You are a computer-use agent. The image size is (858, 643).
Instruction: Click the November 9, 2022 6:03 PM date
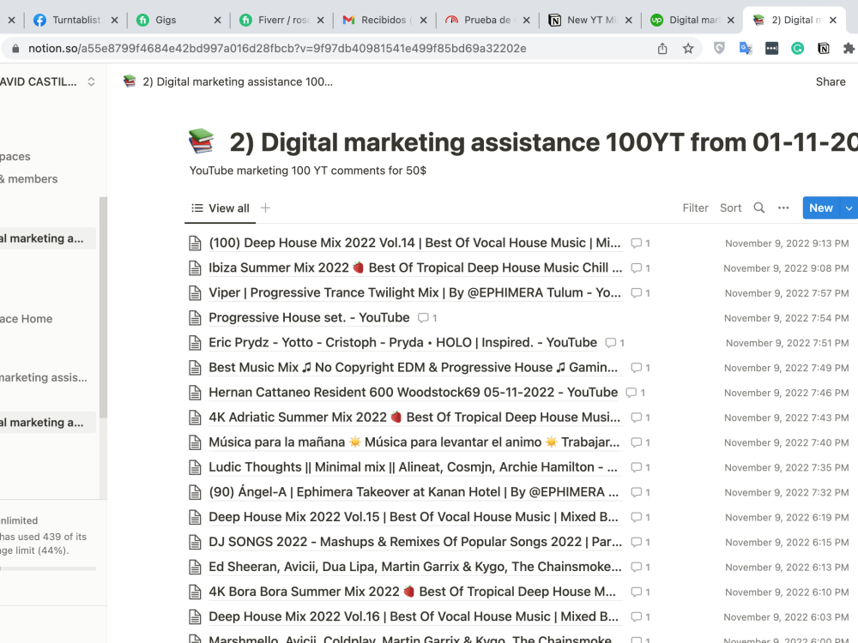pos(786,616)
